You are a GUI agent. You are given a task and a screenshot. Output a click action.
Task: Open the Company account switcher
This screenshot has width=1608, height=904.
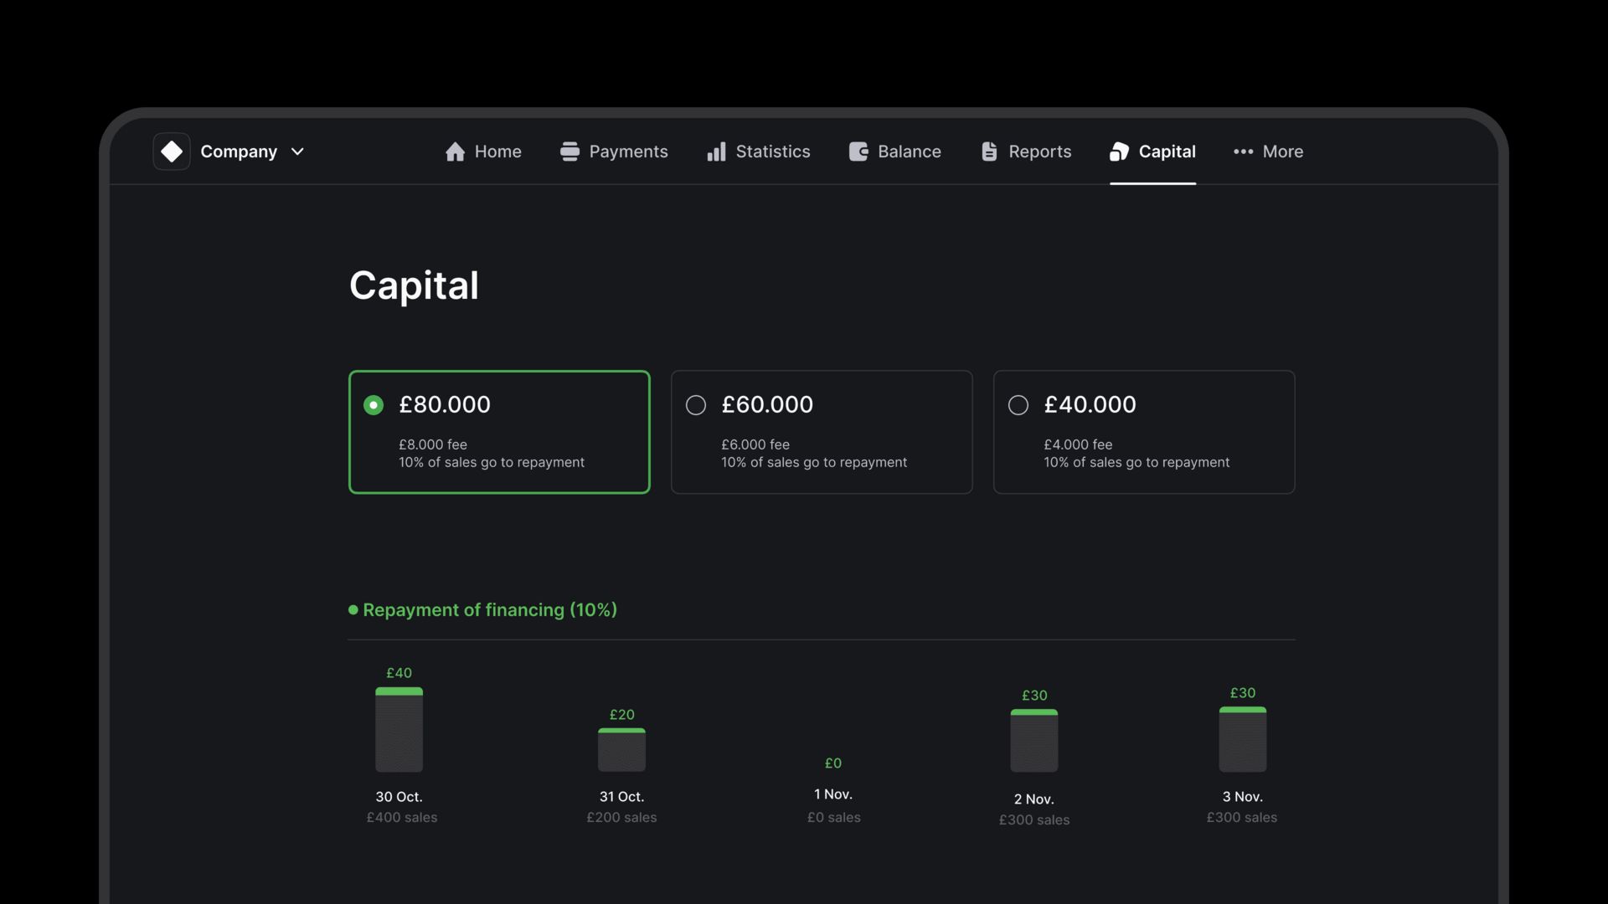click(239, 152)
